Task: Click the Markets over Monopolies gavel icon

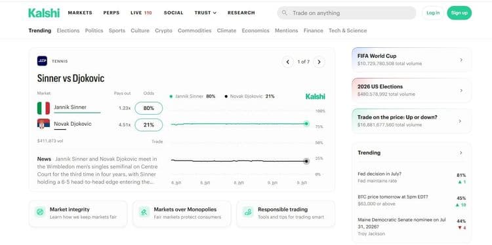Action: click(144, 212)
